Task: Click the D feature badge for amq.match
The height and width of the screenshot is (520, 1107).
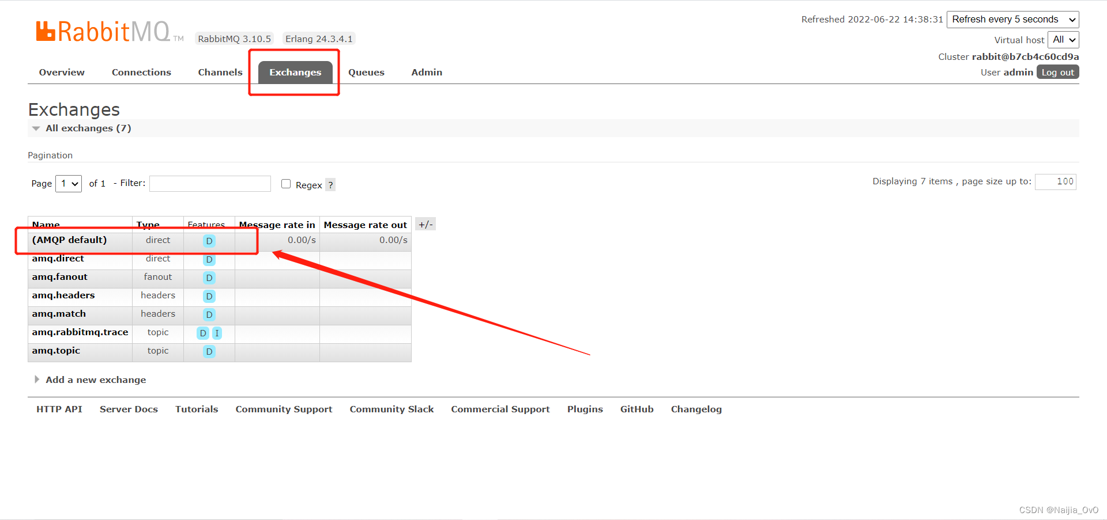Action: tap(209, 315)
